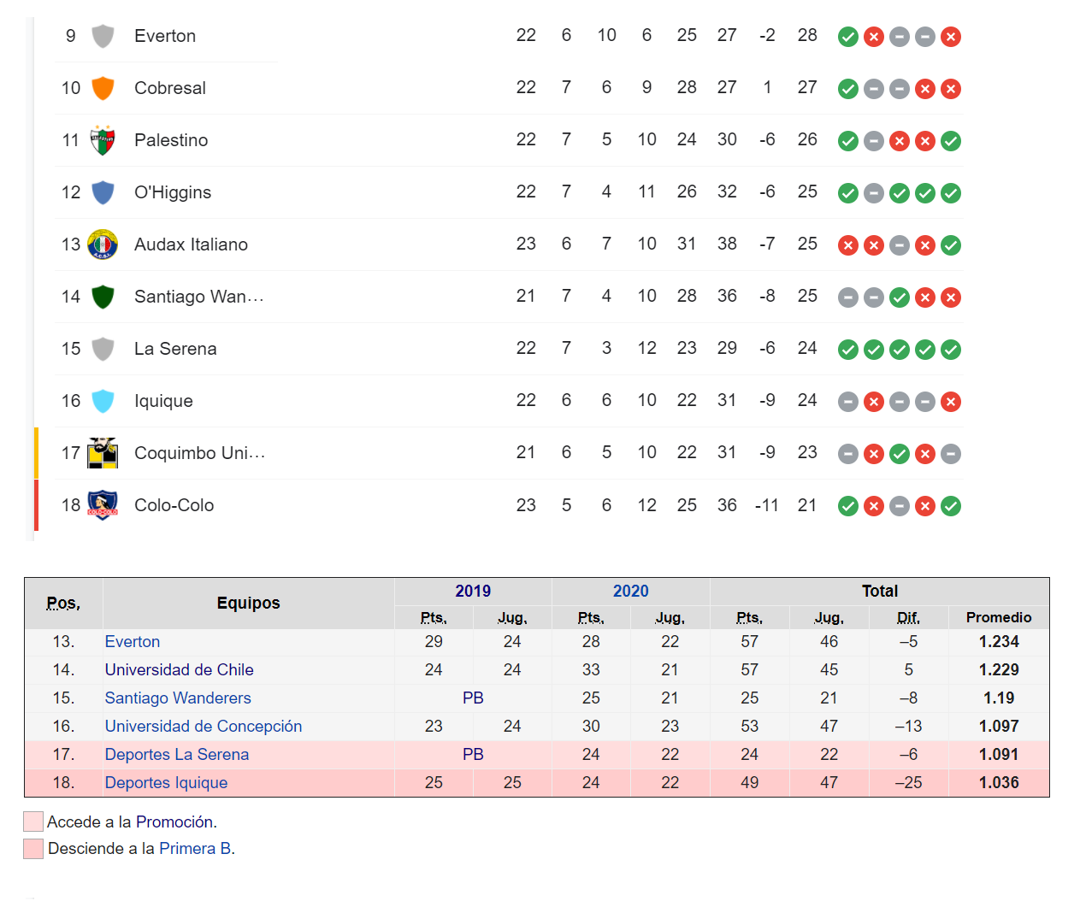Follow the Primera B legend link
The width and height of the screenshot is (1086, 901).
pyautogui.click(x=195, y=848)
